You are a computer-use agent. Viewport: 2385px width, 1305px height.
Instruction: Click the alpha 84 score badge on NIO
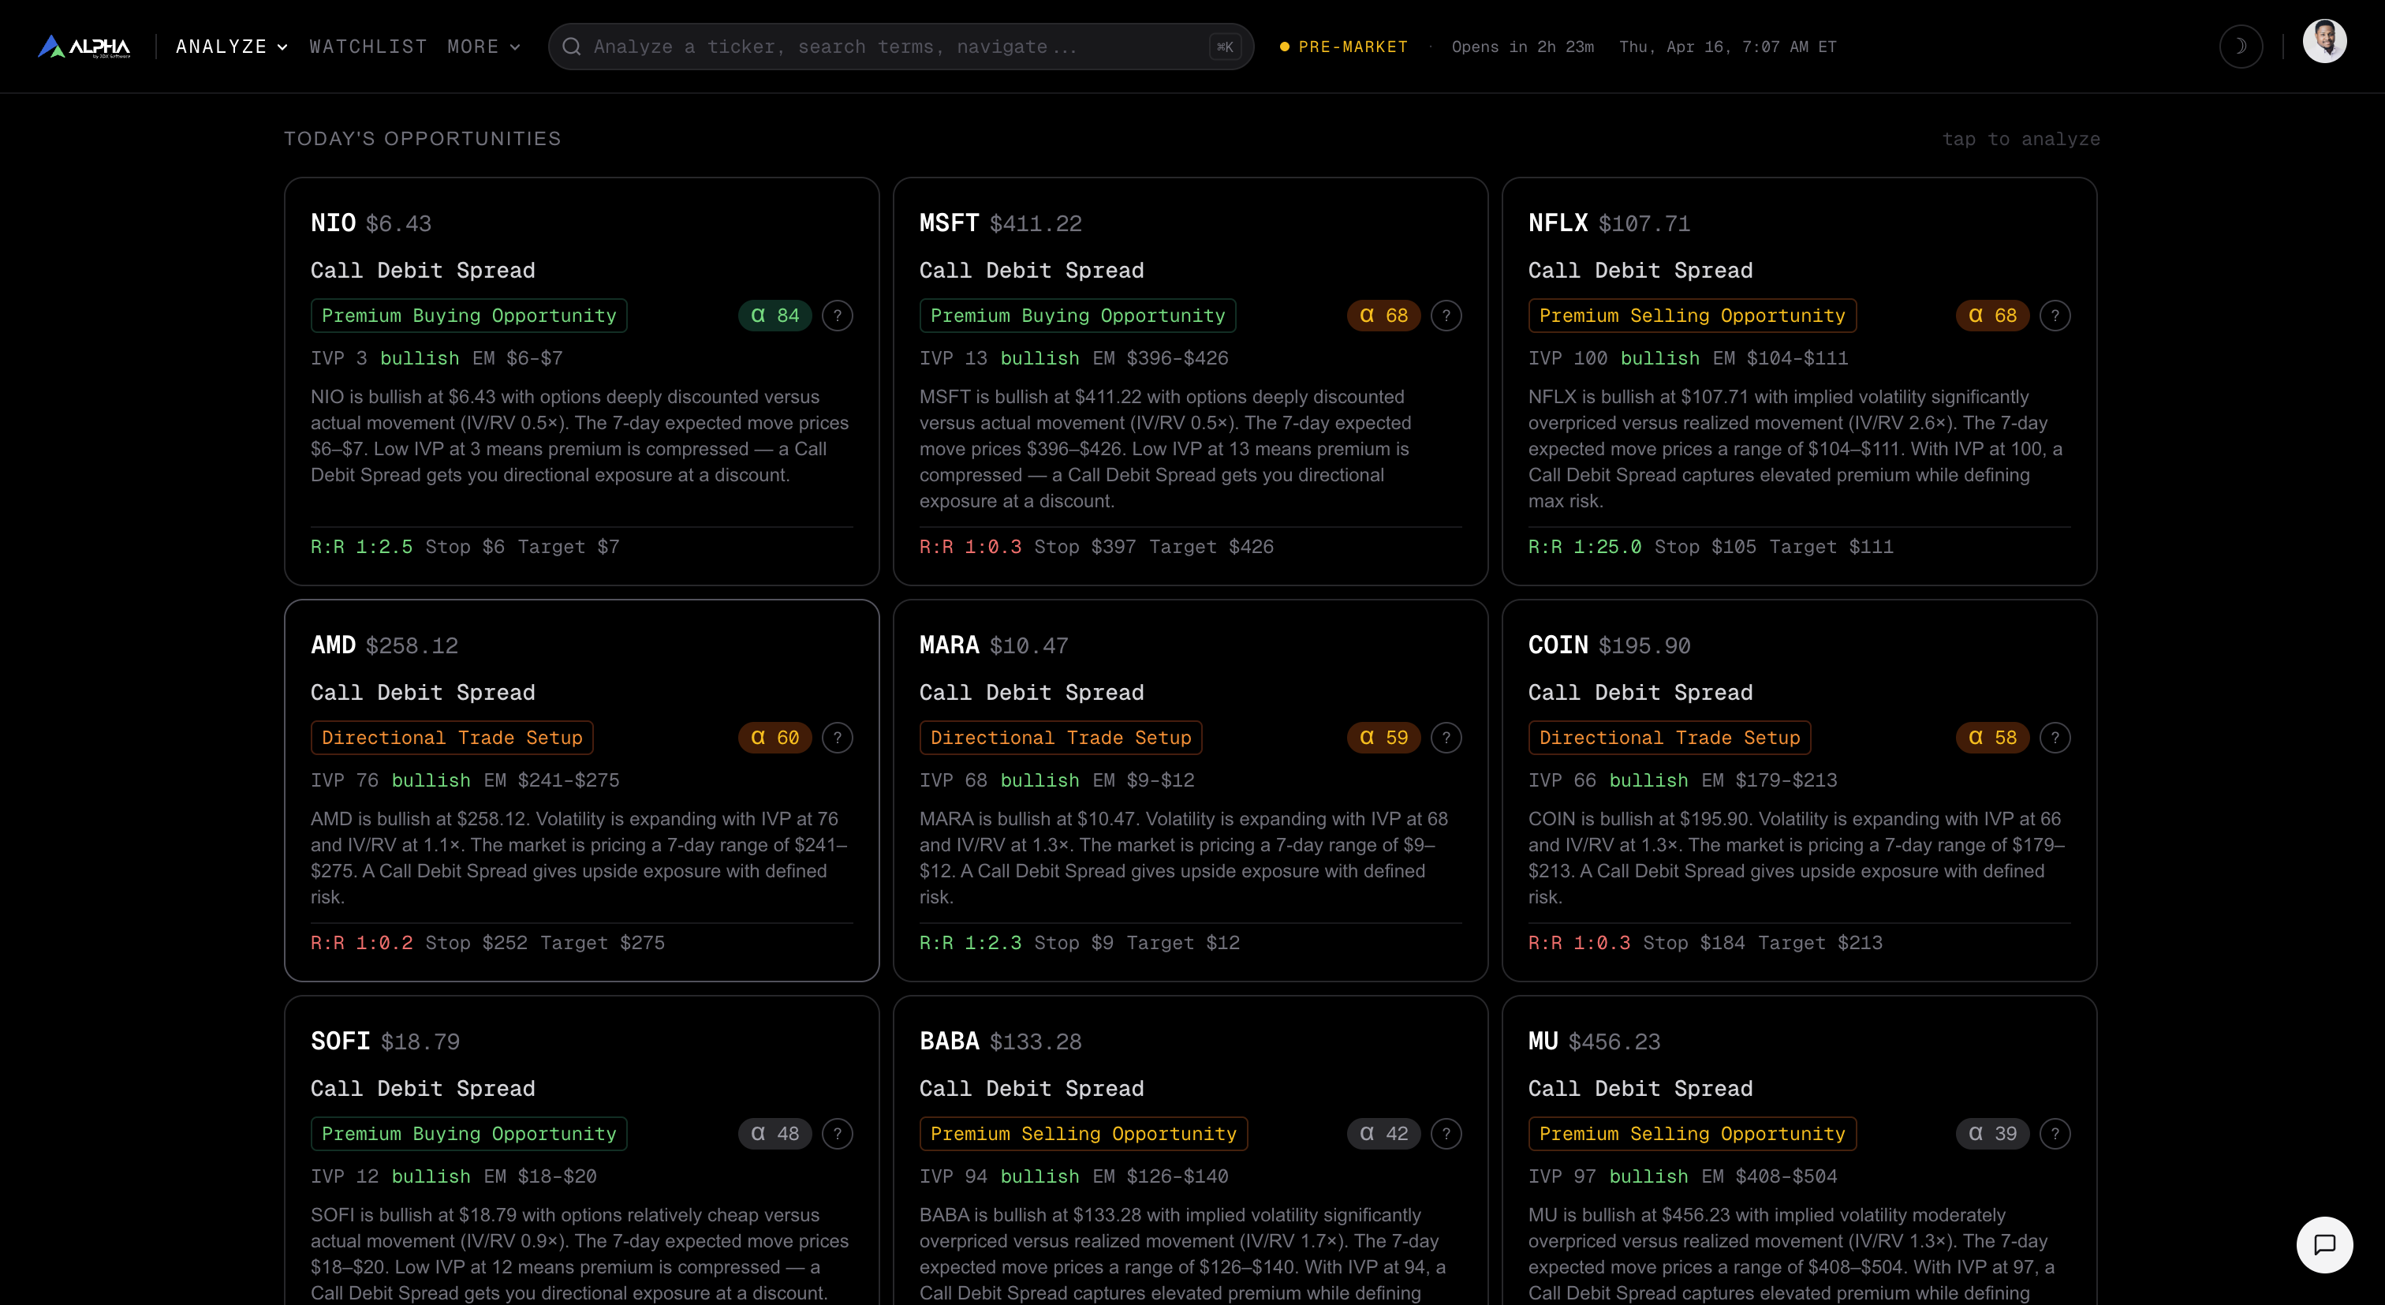pyautogui.click(x=775, y=315)
